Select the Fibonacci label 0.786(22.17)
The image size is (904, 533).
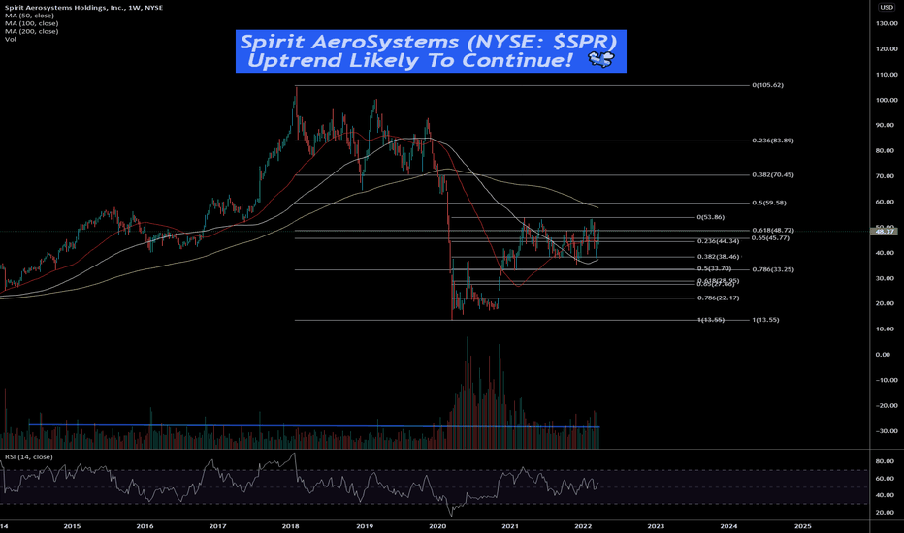(718, 298)
